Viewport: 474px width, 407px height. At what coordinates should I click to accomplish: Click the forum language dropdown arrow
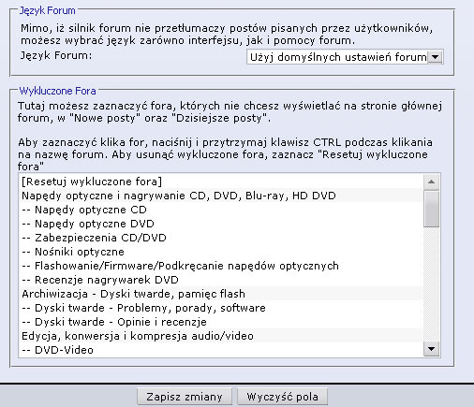point(435,57)
